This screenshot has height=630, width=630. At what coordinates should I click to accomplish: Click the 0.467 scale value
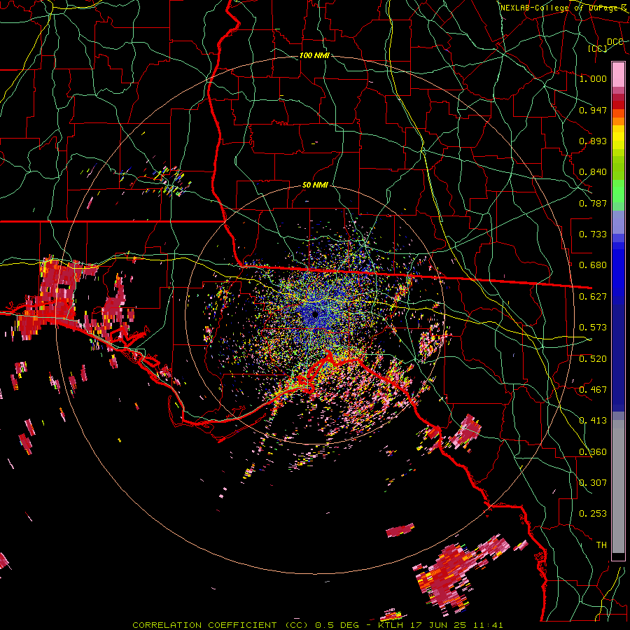tap(593, 390)
